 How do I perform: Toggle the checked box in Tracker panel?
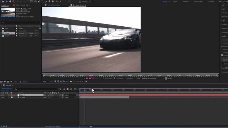point(222,55)
